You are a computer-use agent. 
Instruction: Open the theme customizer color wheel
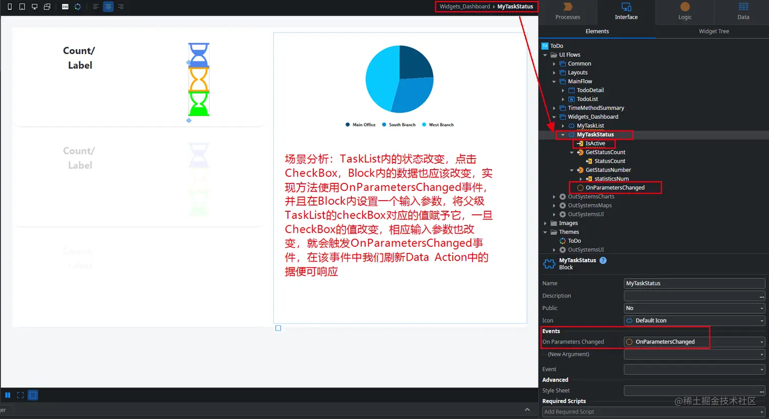click(x=77, y=7)
